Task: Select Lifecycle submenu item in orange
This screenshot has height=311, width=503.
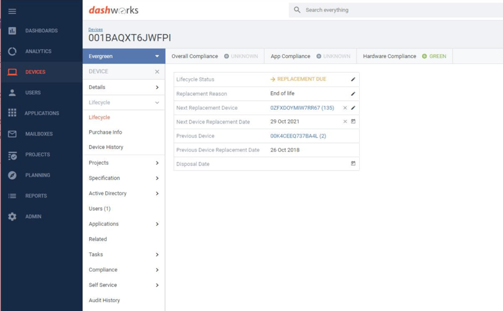Action: tap(99, 117)
